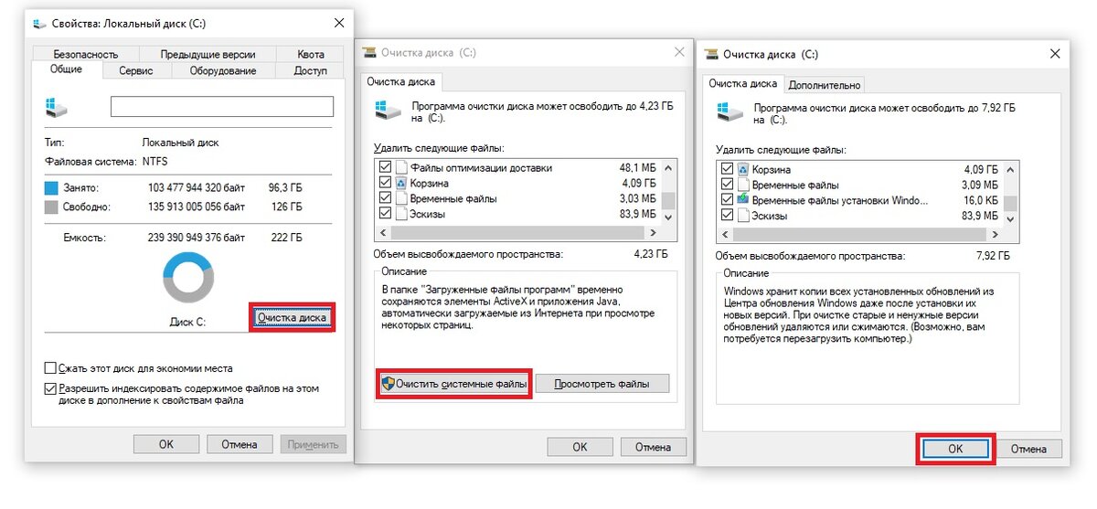Click Отмена in right cleanup window

(1028, 449)
